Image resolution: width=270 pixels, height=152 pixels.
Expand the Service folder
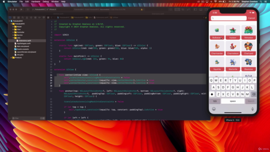[x=13, y=35]
